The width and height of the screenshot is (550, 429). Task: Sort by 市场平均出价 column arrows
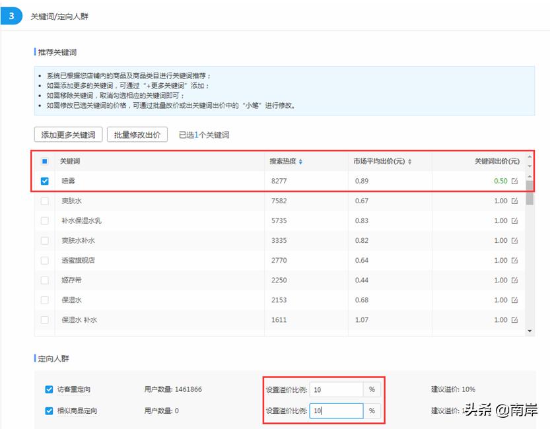(409, 162)
